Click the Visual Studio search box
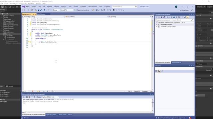 click(x=124, y=7)
